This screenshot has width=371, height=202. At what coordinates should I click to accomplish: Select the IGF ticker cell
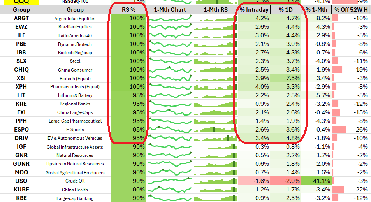[21, 147]
